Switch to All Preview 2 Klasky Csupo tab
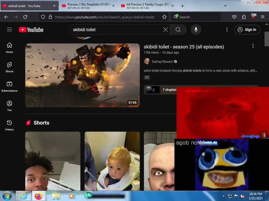The width and height of the screenshot is (269, 201). (x=148, y=6)
